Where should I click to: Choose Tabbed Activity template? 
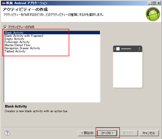click(x=52, y=51)
